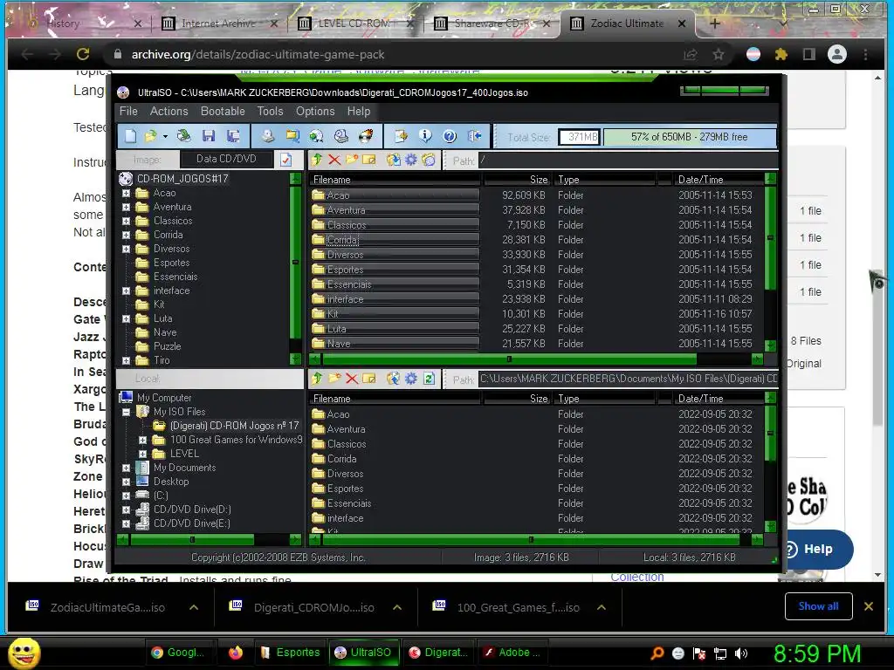Click the Compress ISO yellow folder toolbar icon
Screen dimensions: 894x670
(292, 136)
